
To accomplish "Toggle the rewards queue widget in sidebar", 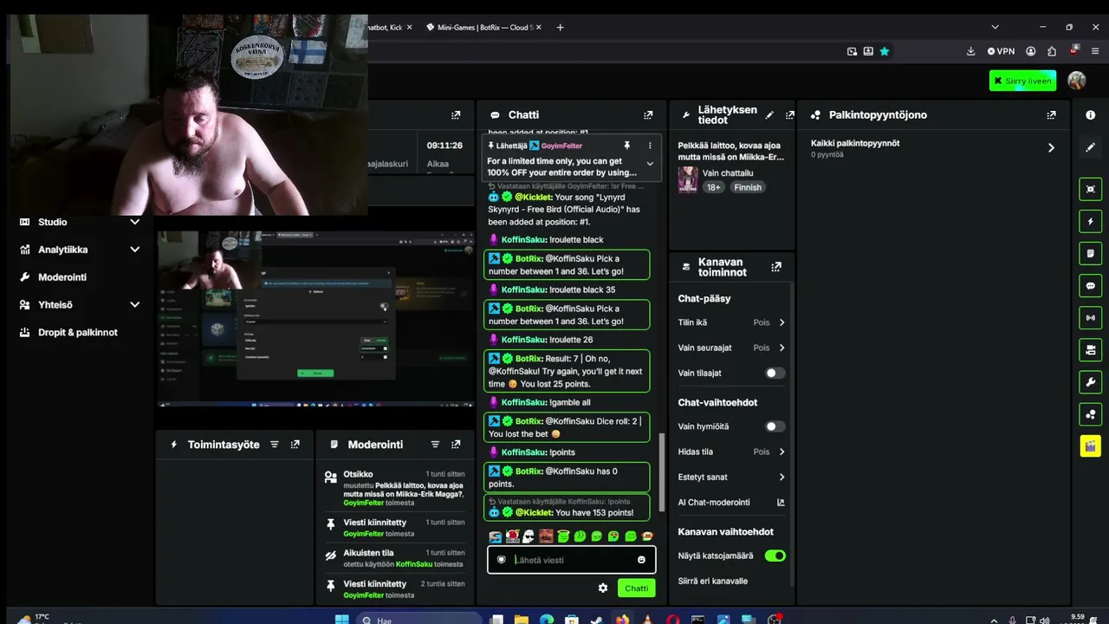I will click(x=1090, y=414).
